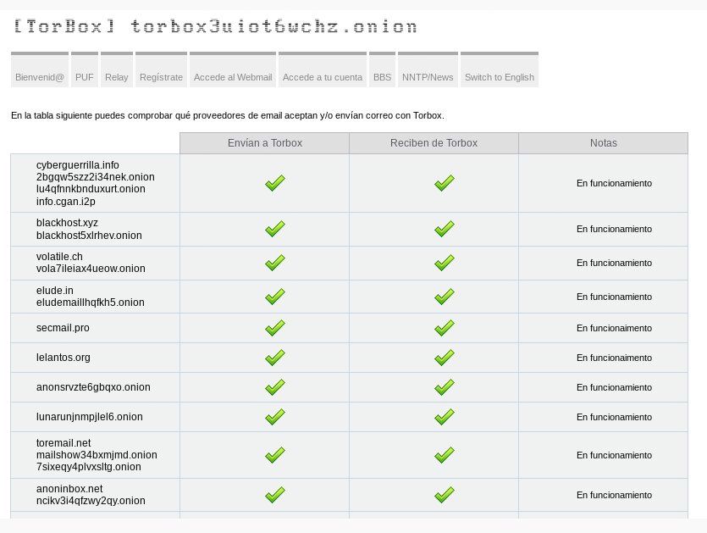Click the 'Envían a Torbox' checkmark for anoninbox.net
This screenshot has height=533, width=707.
coord(274,495)
